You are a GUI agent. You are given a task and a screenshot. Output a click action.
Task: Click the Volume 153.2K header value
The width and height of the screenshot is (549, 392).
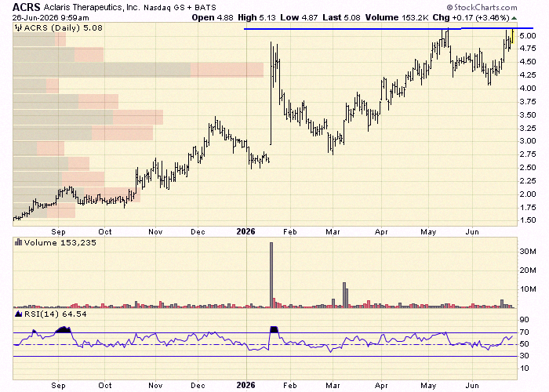(396, 17)
